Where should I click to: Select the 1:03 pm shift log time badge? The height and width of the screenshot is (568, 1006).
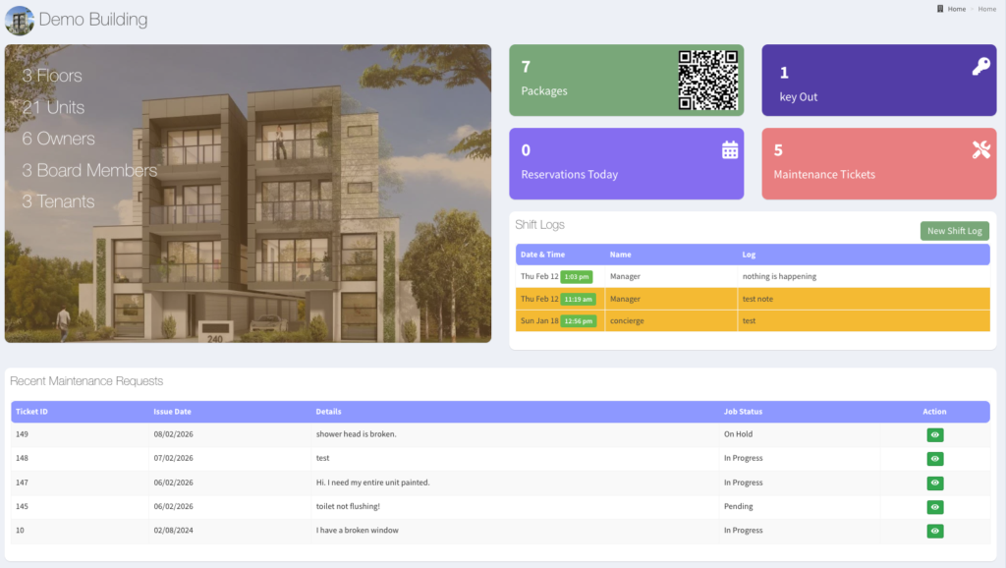click(577, 277)
